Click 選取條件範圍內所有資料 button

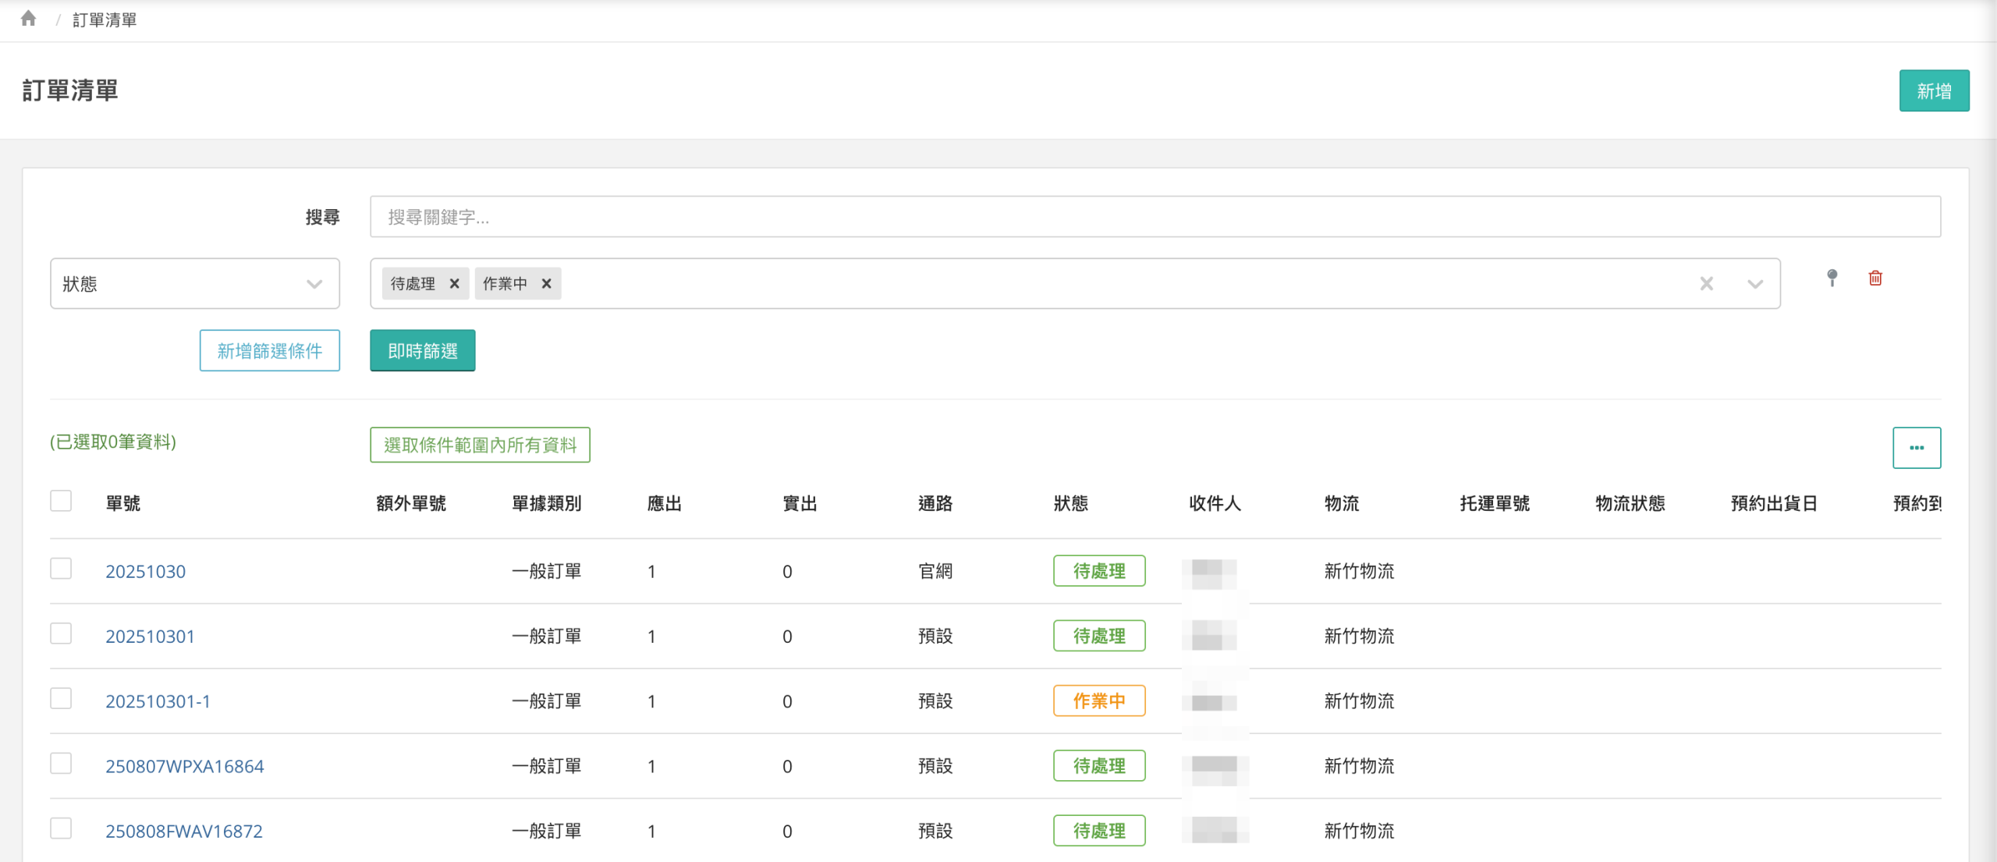[480, 445]
